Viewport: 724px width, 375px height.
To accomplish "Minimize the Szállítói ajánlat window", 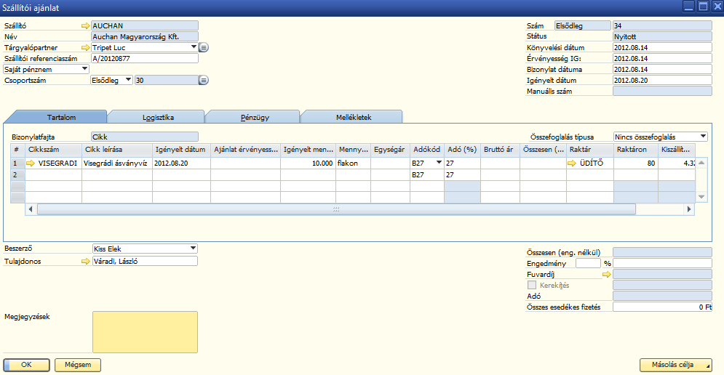I will pos(688,7).
